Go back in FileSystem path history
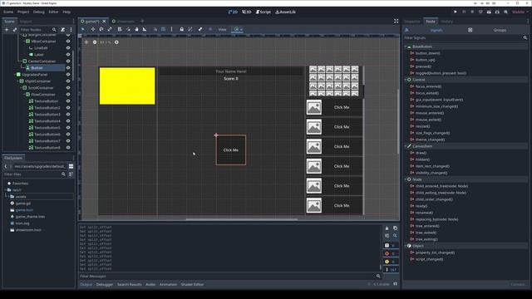The image size is (532, 299). click(x=6, y=166)
